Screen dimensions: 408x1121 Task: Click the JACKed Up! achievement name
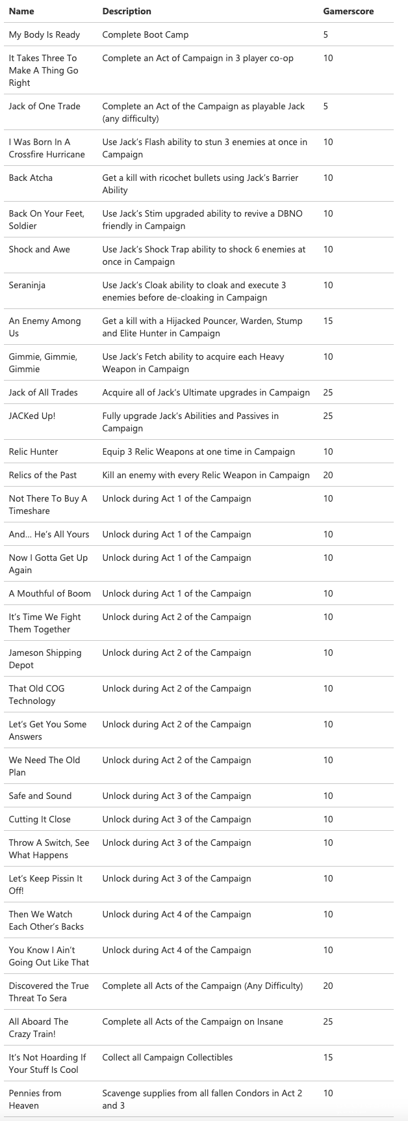click(32, 416)
